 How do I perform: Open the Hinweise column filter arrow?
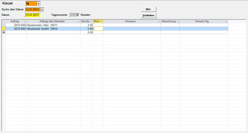tap(159, 21)
